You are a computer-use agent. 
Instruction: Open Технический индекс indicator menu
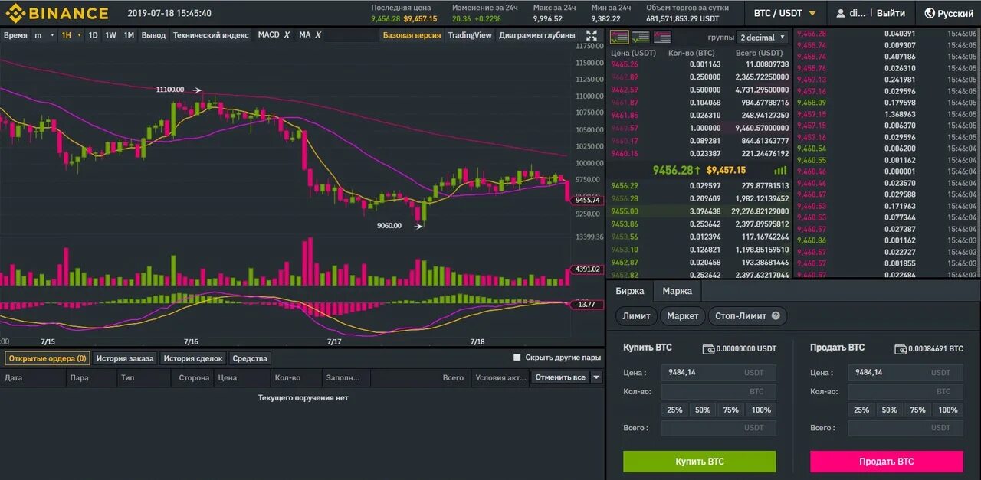coord(211,35)
